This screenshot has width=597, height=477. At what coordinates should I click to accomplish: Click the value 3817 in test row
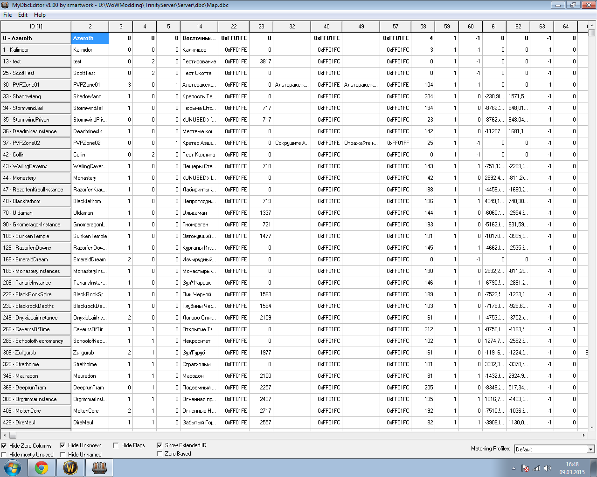261,61
